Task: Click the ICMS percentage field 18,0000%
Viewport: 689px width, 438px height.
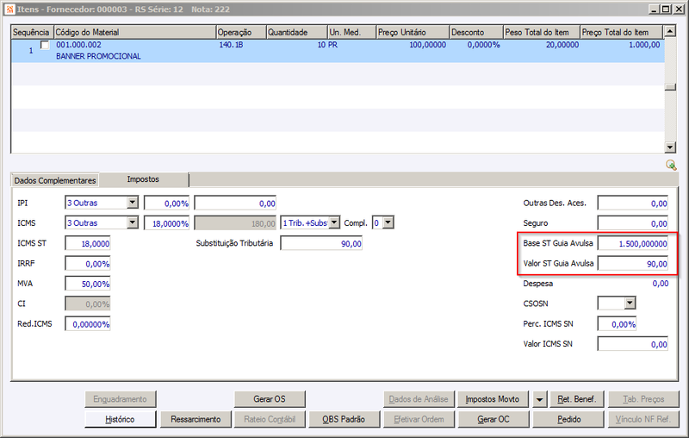Action: (x=166, y=223)
